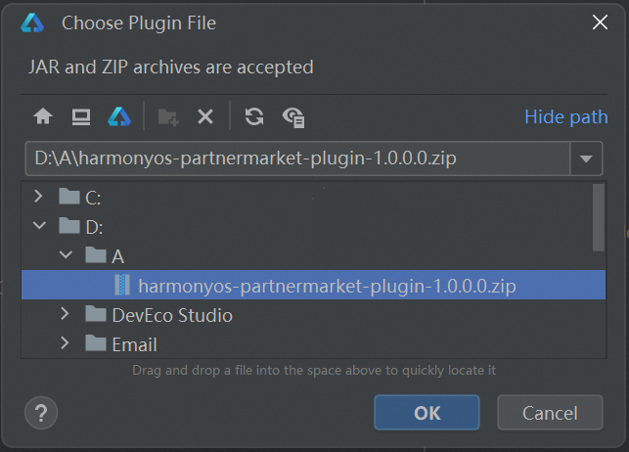Confirm selection with OK button

point(427,413)
